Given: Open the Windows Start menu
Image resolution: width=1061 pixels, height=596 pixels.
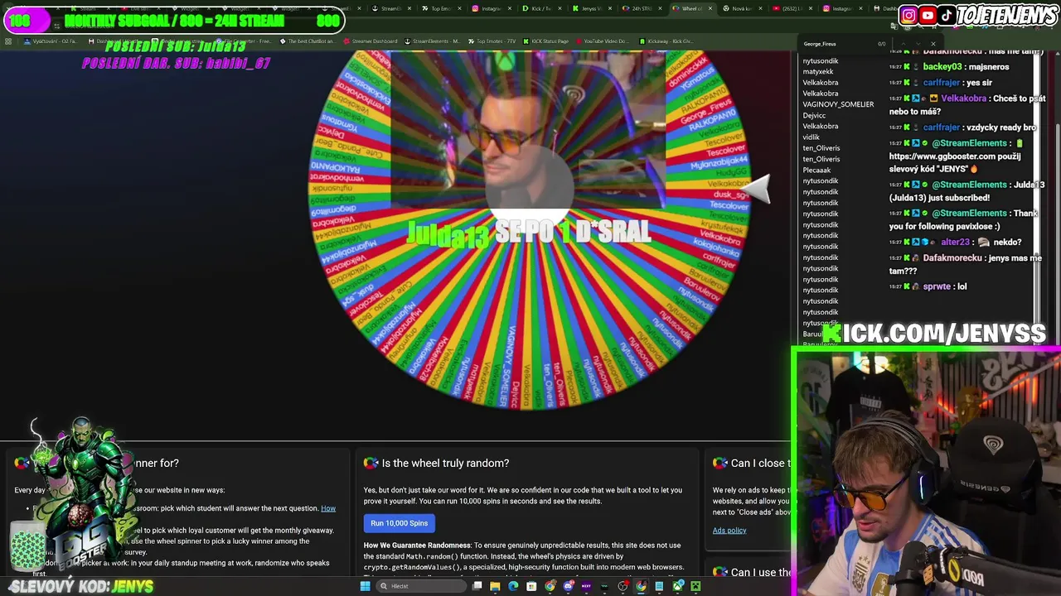Looking at the screenshot, I should pos(366,586).
